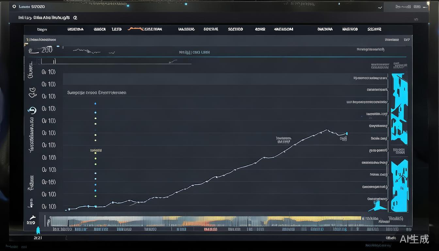This screenshot has height=251, width=439.
Task: Click the white arrow icon above the timeline
Action: 32,217
